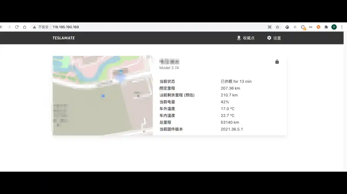Click the (0) extension badge indicator
The image size is (347, 194).
click(x=311, y=27)
